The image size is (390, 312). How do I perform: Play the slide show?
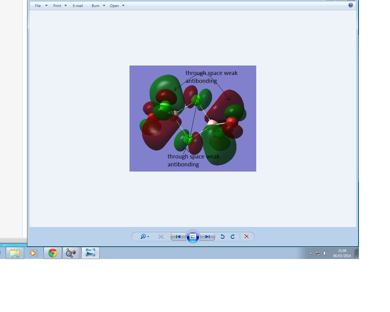tap(193, 236)
